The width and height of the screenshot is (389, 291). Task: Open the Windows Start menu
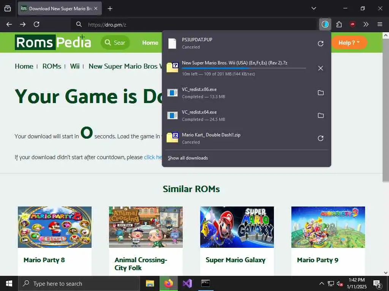(x=9, y=283)
